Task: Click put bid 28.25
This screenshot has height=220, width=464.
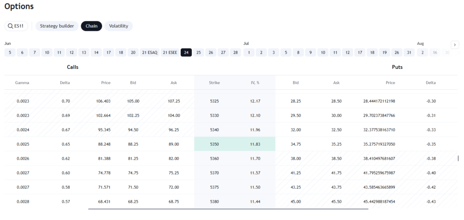Action: 295,101
